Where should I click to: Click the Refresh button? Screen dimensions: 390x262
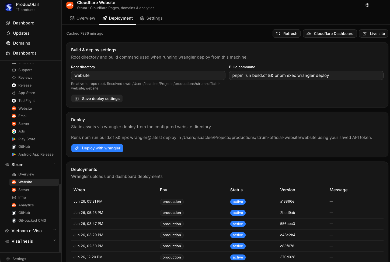pos(287,34)
